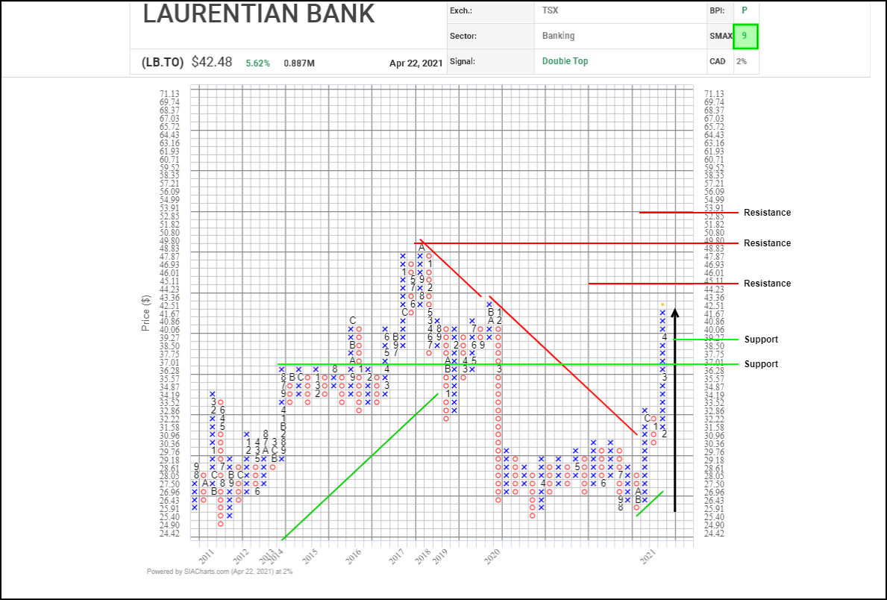
Task: Click the 5.62% price change
Action: click(x=257, y=63)
